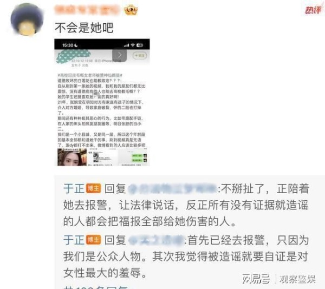Click the Wi-Fi icon in phone status bar
Image resolution: width=325 pixels, height=289 pixels.
[x=133, y=45]
